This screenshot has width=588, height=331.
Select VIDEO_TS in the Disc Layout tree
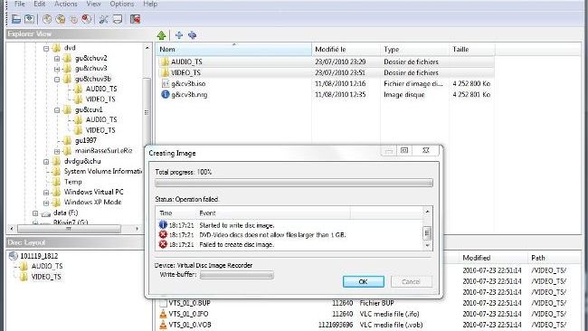click(46, 277)
